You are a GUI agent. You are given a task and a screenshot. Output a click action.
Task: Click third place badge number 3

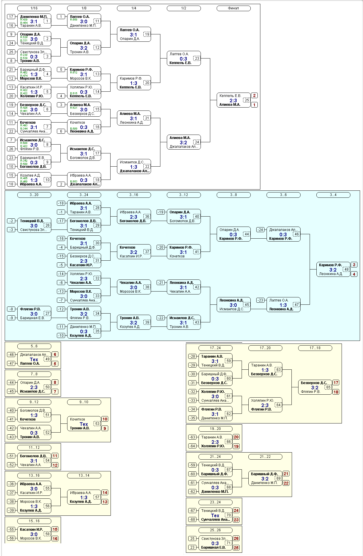pyautogui.click(x=354, y=265)
